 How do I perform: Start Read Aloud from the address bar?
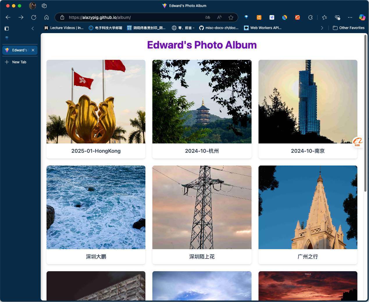click(x=219, y=17)
